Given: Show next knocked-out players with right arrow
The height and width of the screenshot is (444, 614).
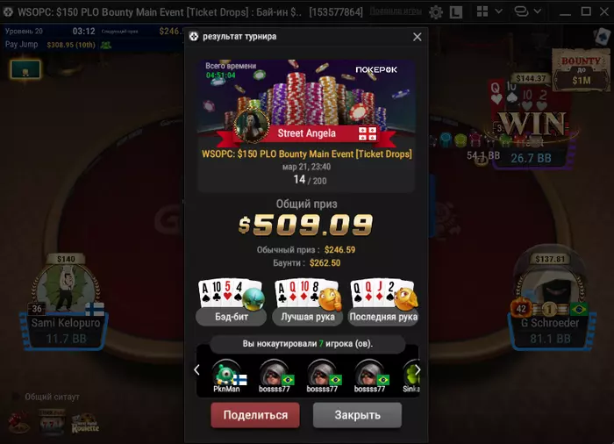Looking at the screenshot, I should [418, 369].
